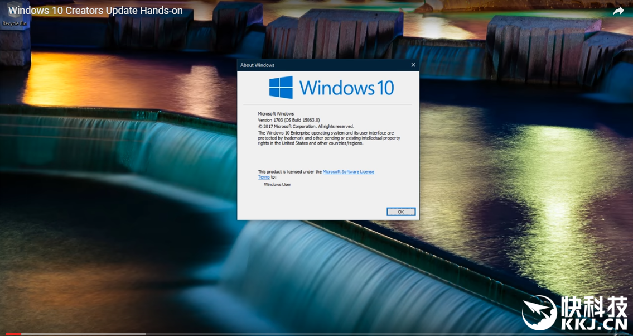The image size is (633, 336).
Task: Click the share arrow icon on video
Action: tap(618, 11)
